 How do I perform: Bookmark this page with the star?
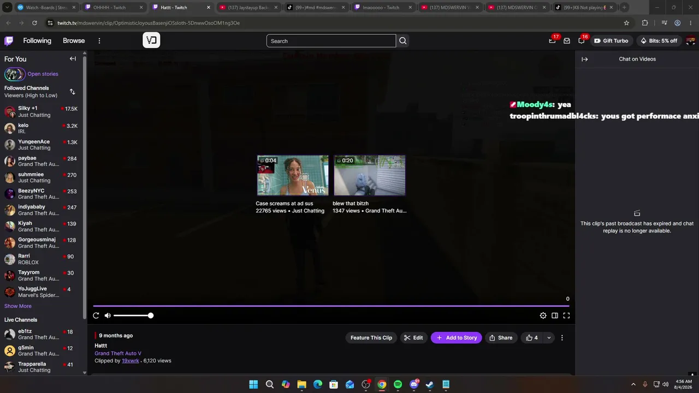click(626, 23)
